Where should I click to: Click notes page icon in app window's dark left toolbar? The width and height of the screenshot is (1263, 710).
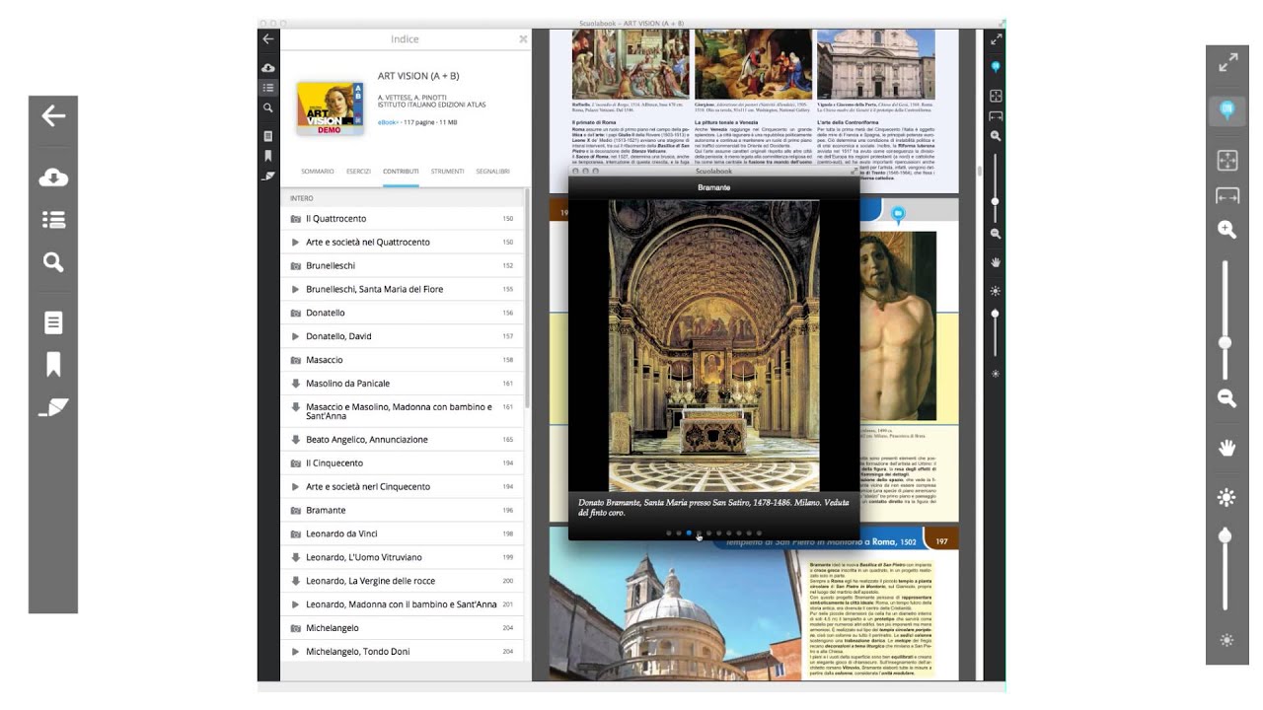click(x=267, y=136)
